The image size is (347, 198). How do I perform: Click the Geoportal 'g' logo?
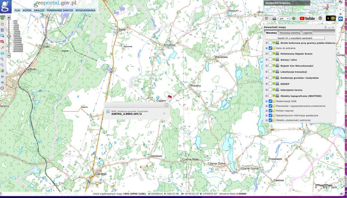tap(6, 6)
